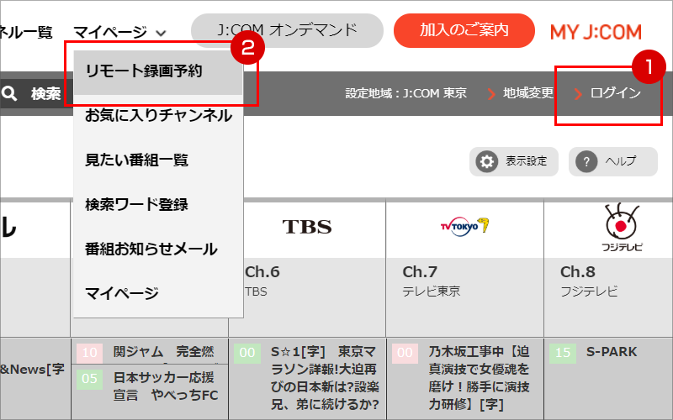Image resolution: width=673 pixels, height=420 pixels.
Task: Click the orange arrow before 地域変更
Action: (x=491, y=94)
